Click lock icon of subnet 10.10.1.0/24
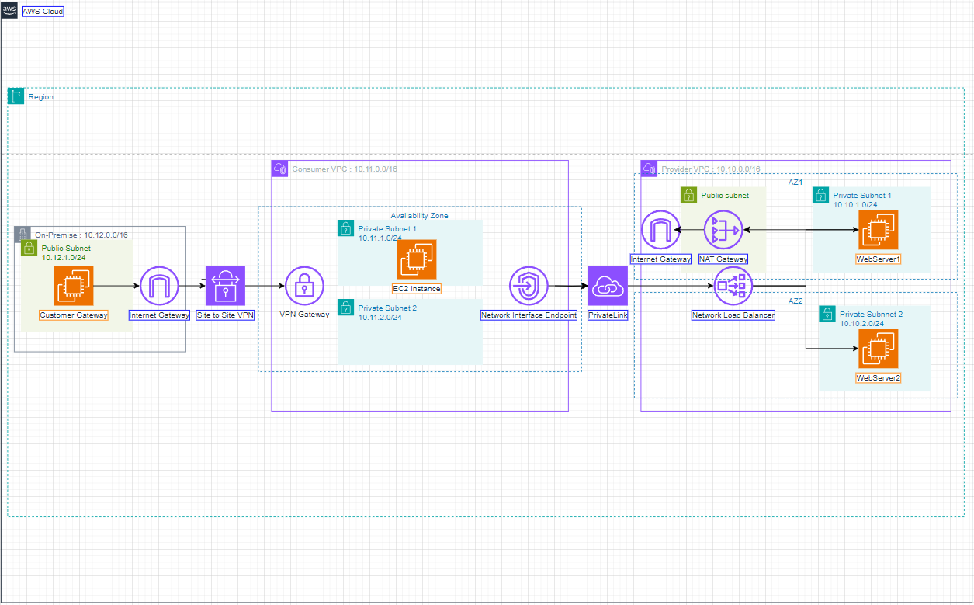 coord(822,195)
